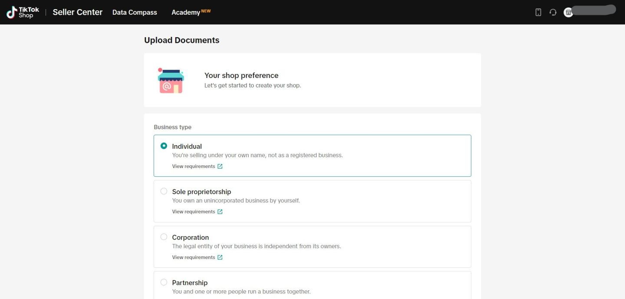Choose the Partnership radio button
The height and width of the screenshot is (299, 625).
(164, 283)
